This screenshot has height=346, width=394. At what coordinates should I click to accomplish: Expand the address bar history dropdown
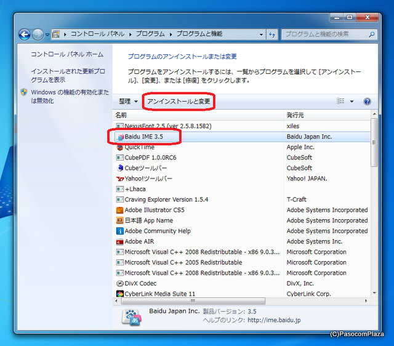pos(261,34)
